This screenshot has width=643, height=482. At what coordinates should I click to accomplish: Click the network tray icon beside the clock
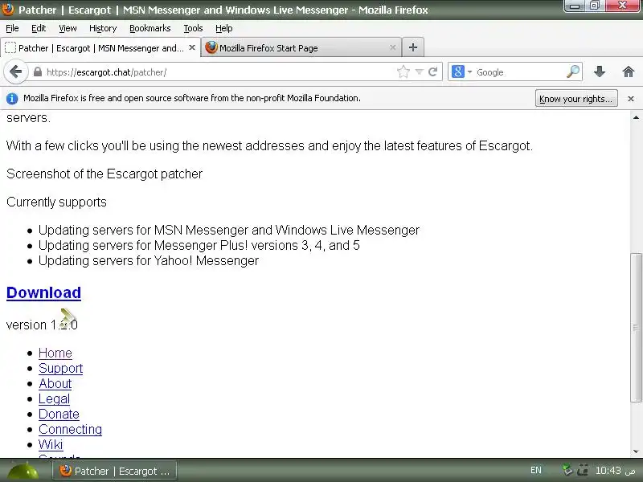(582, 470)
